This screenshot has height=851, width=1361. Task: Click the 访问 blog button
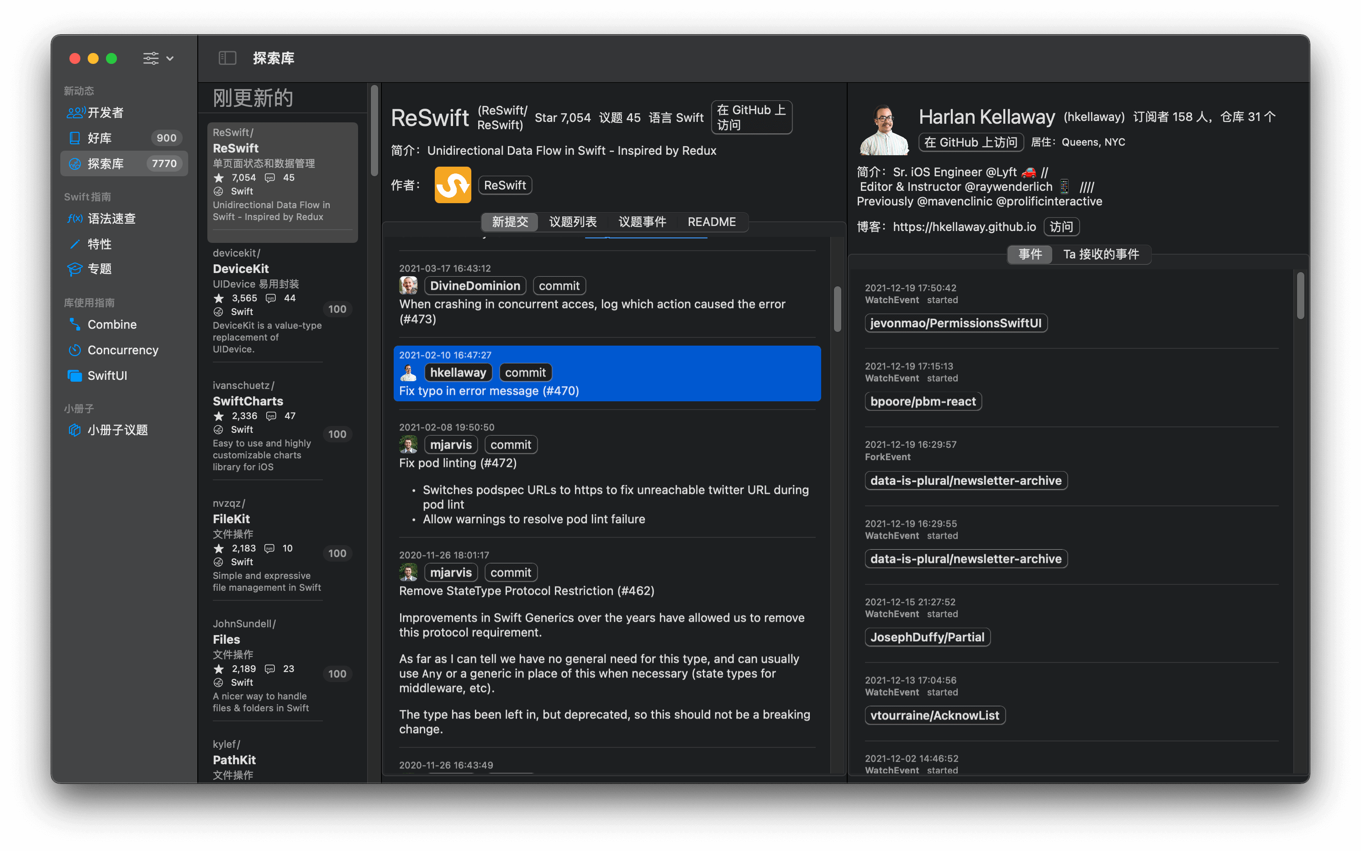[1061, 227]
